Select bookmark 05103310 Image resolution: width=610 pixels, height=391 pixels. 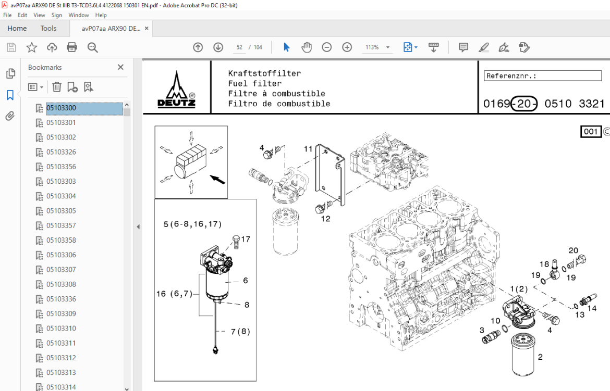click(x=61, y=329)
